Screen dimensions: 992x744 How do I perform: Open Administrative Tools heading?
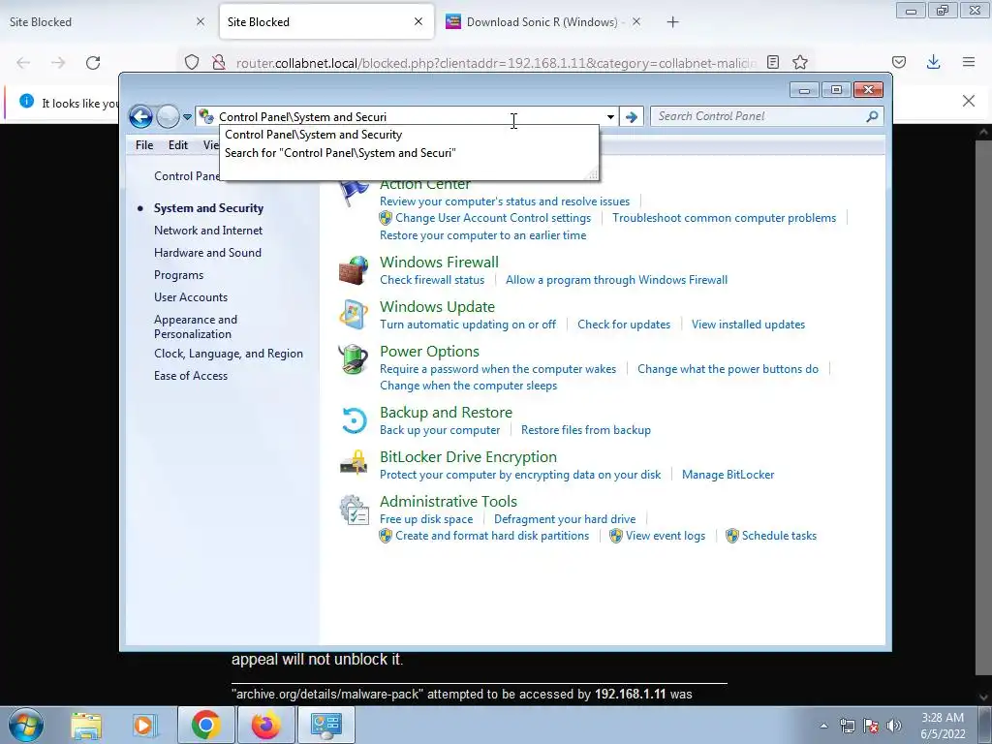tap(449, 501)
